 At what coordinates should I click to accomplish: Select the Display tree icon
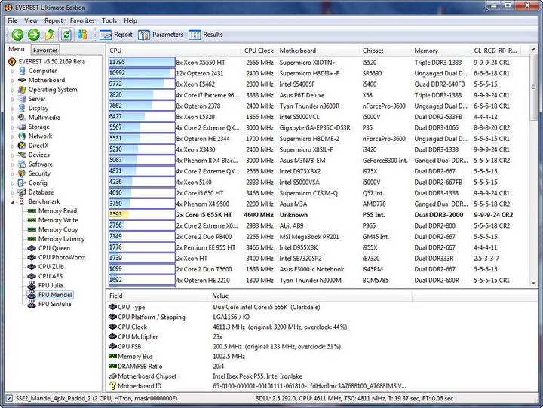pyautogui.click(x=22, y=108)
